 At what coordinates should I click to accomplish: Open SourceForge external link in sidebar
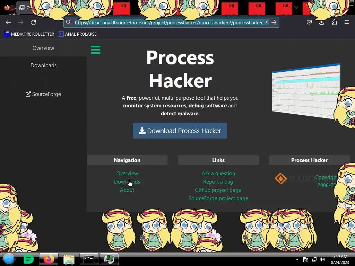pyautogui.click(x=43, y=94)
